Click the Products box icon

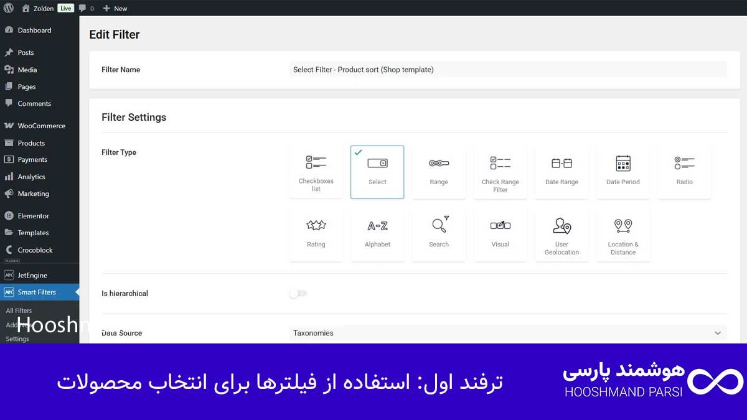click(x=9, y=142)
